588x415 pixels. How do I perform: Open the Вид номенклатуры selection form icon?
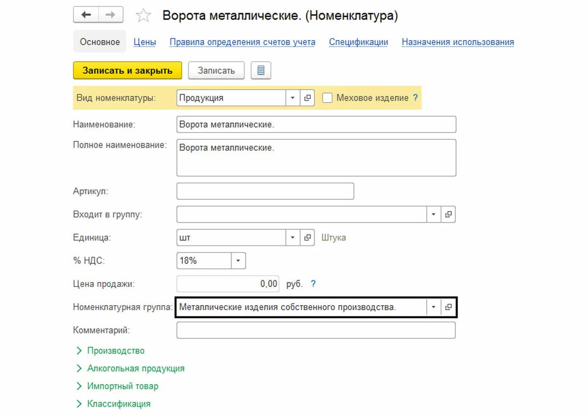click(x=307, y=98)
